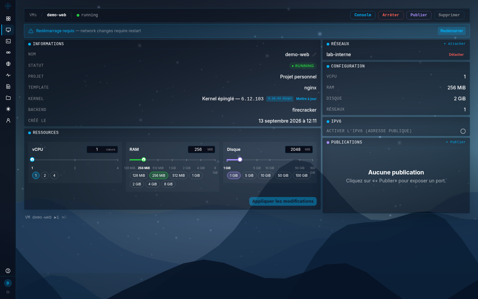This screenshot has height=299, width=478.
Task: Click + Attacher in Réseaux panel
Action: point(454,44)
